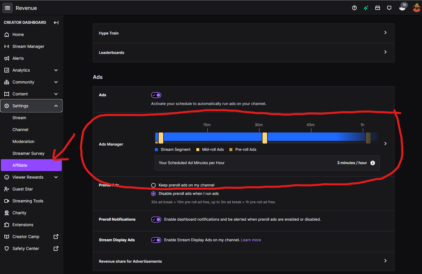
Task: Open the whispers chat bubble icon
Action: tap(389, 8)
